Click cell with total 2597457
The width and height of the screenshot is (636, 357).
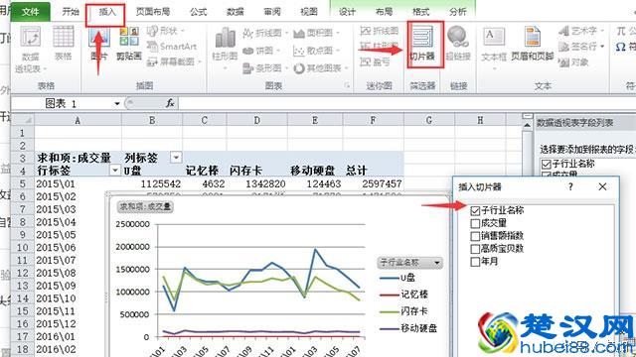[x=374, y=183]
